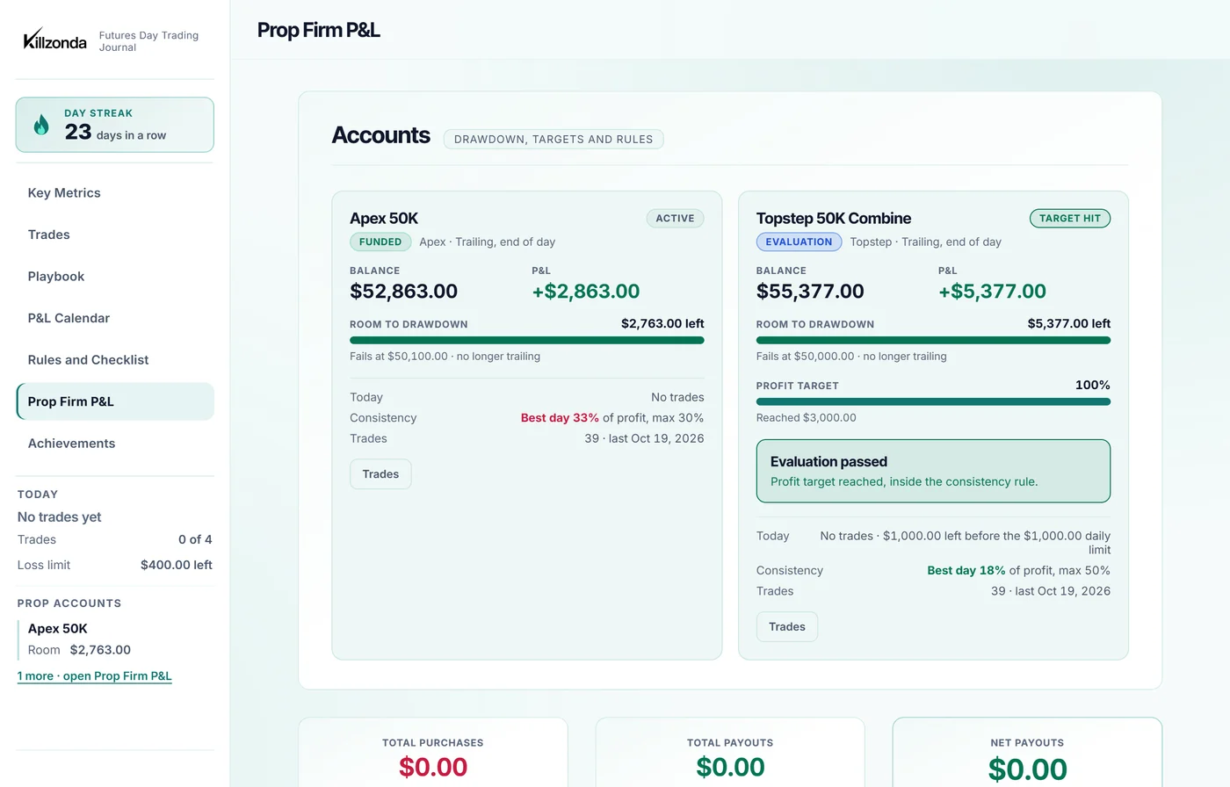This screenshot has width=1230, height=787.
Task: Click the Net Payouts card
Action: [x=1027, y=753]
